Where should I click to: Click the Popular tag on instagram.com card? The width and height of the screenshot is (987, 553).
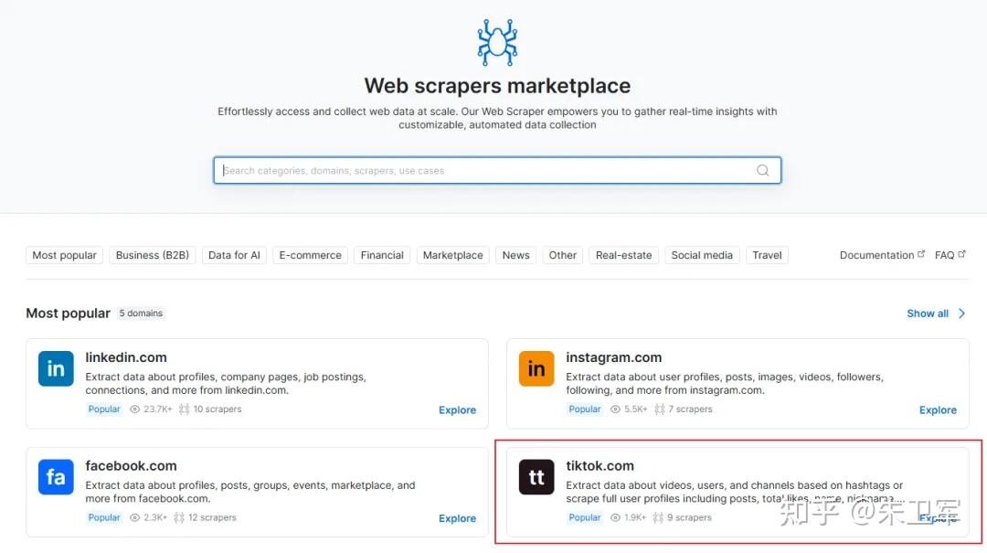coord(585,409)
